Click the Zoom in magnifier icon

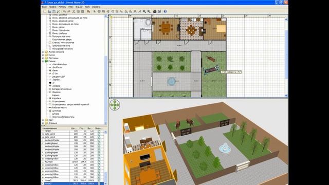click(144, 11)
